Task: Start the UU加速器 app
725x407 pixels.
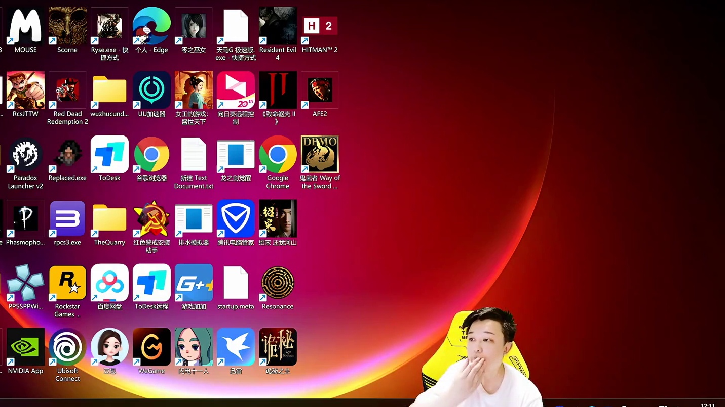Action: click(x=151, y=91)
